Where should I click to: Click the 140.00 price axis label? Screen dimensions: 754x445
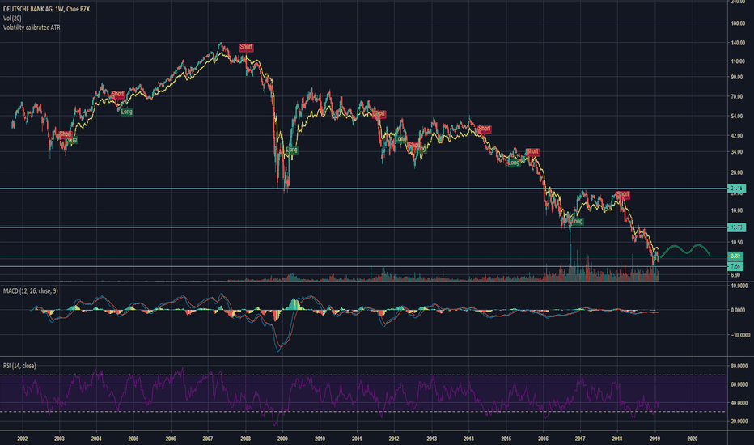[737, 44]
